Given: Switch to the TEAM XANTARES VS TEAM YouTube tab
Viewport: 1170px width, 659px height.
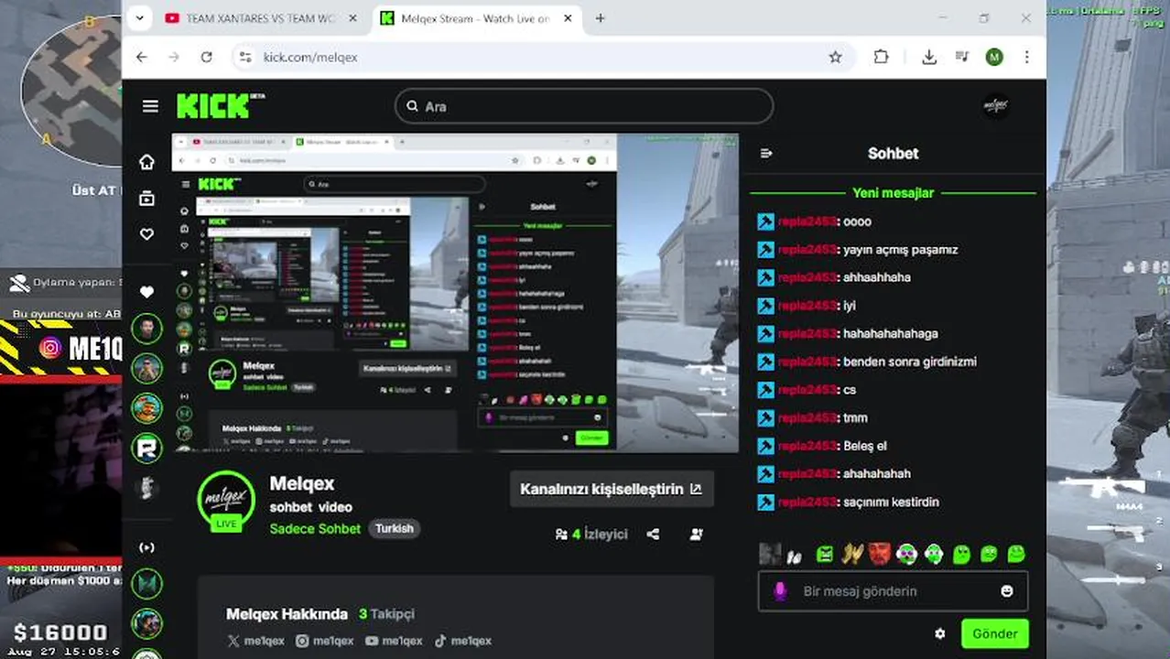Looking at the screenshot, I should (x=261, y=18).
